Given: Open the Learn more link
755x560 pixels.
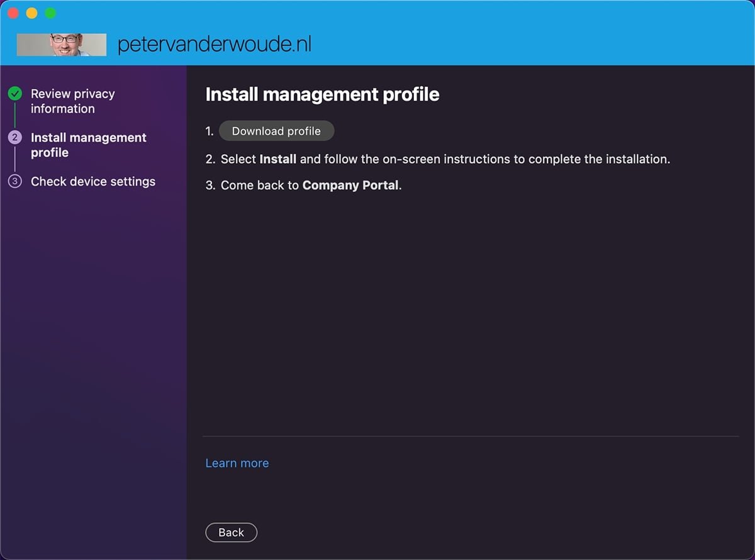Looking at the screenshot, I should pos(237,463).
